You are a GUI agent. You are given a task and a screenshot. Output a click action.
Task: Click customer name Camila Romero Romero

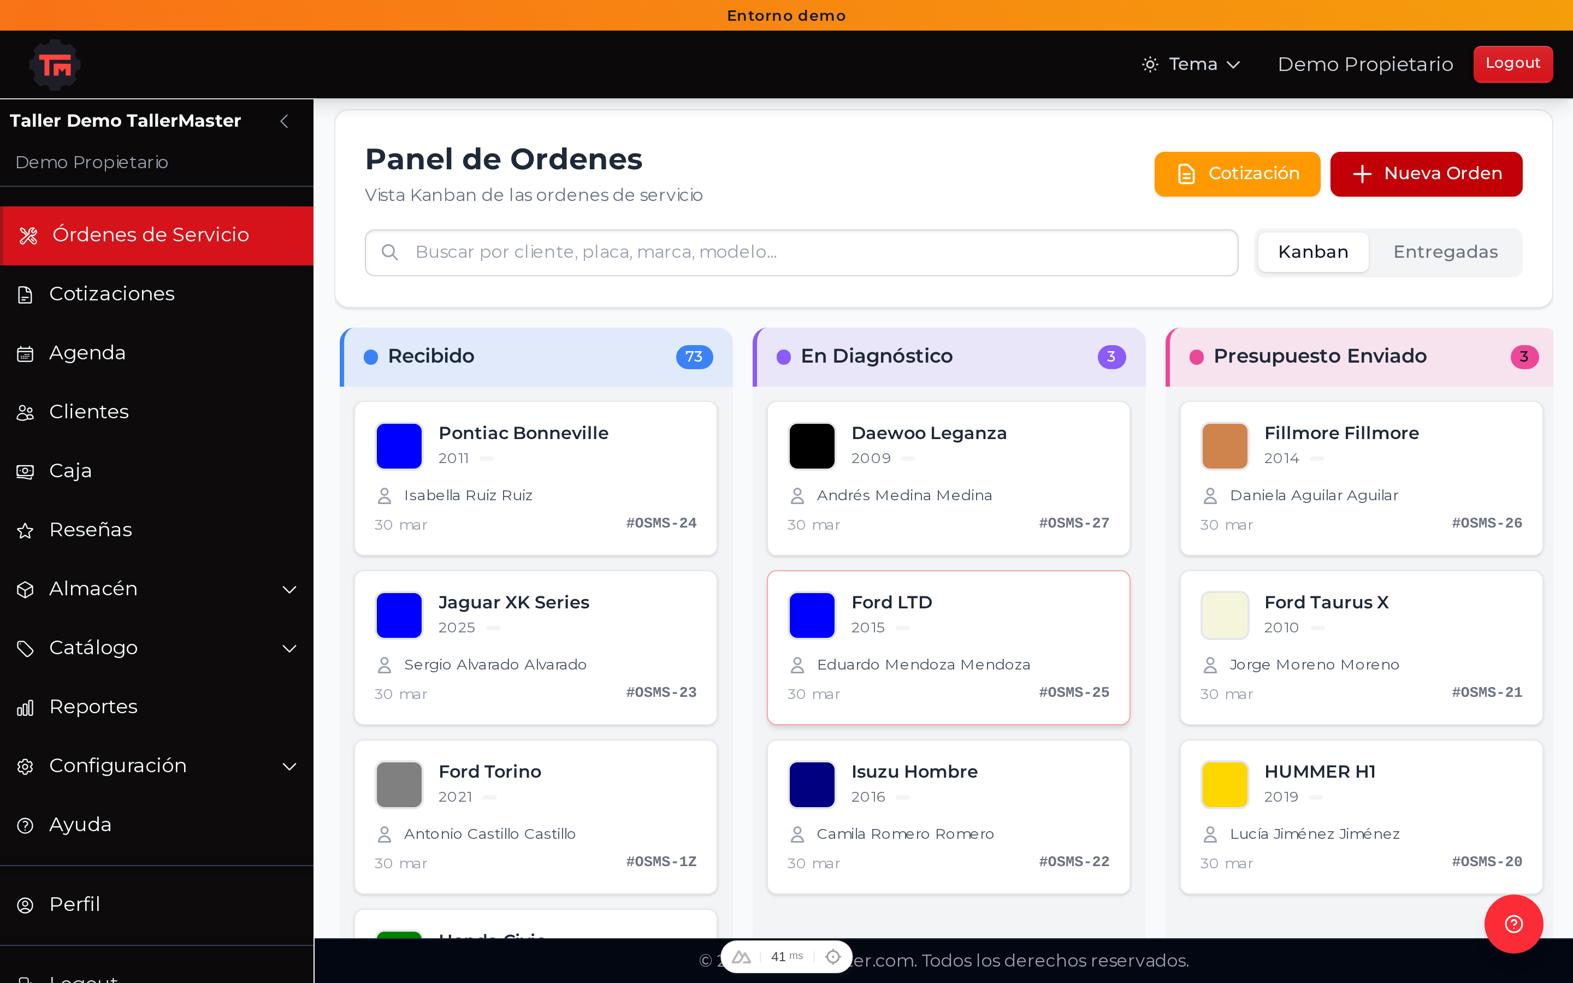coord(906,834)
